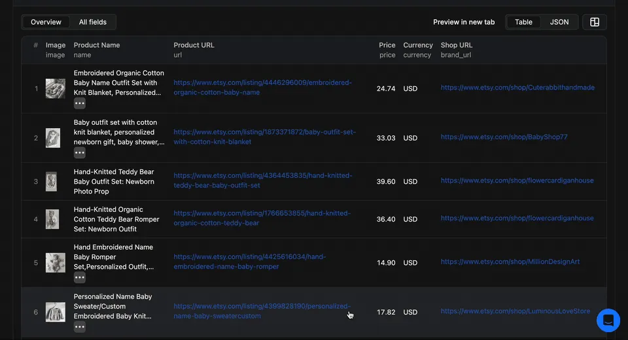This screenshot has height=340, width=628.
Task: Select the Table view toggle
Action: (x=523, y=22)
